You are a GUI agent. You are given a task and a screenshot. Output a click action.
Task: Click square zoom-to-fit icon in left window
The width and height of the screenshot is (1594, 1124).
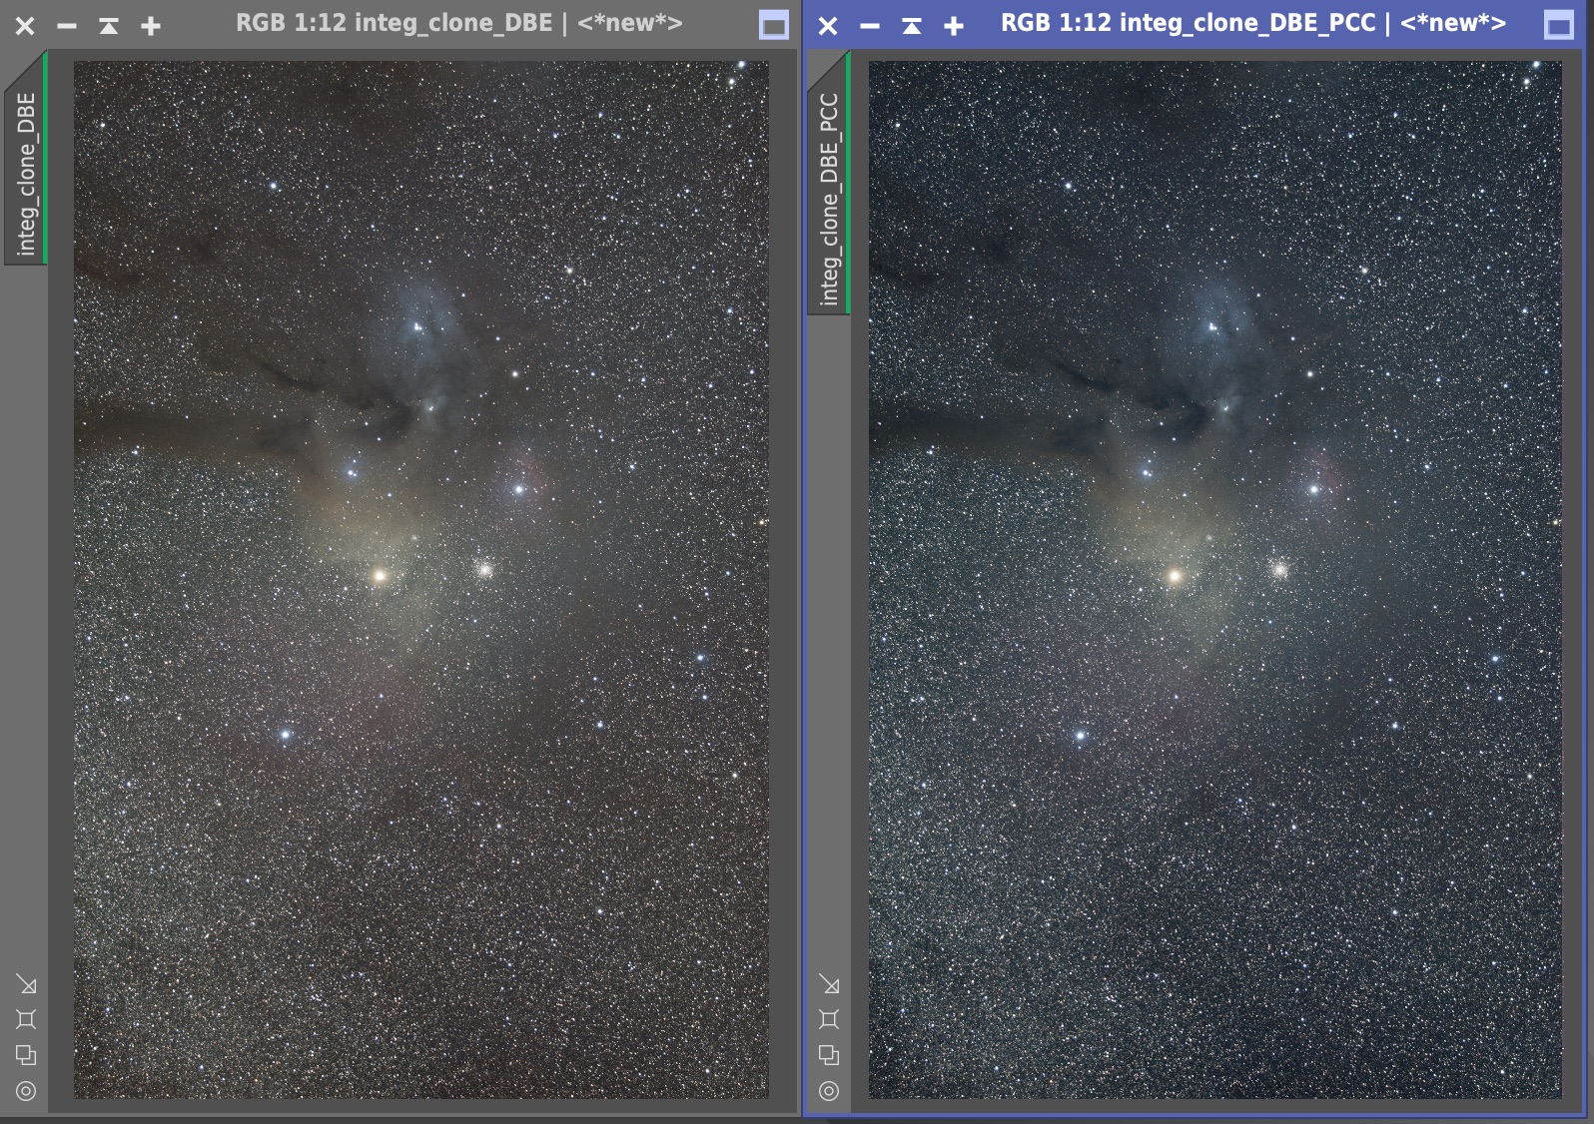[x=26, y=1019]
